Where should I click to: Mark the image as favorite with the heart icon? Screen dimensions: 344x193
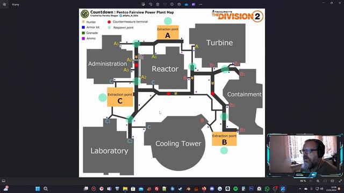[165, 4]
